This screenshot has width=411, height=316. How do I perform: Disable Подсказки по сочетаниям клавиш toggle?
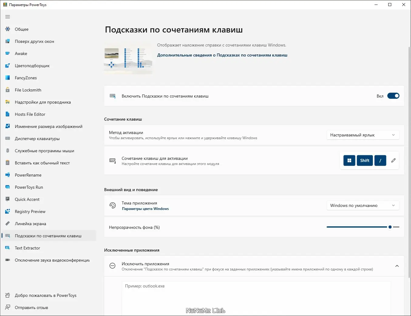(x=393, y=96)
